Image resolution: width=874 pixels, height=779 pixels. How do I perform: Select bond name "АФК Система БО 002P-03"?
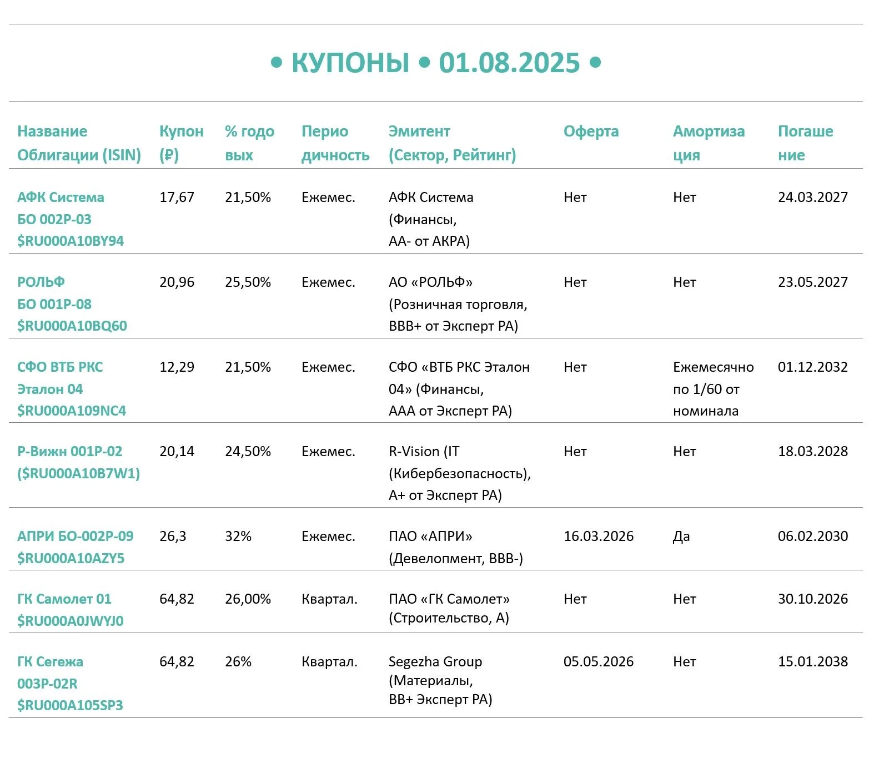coord(61,208)
